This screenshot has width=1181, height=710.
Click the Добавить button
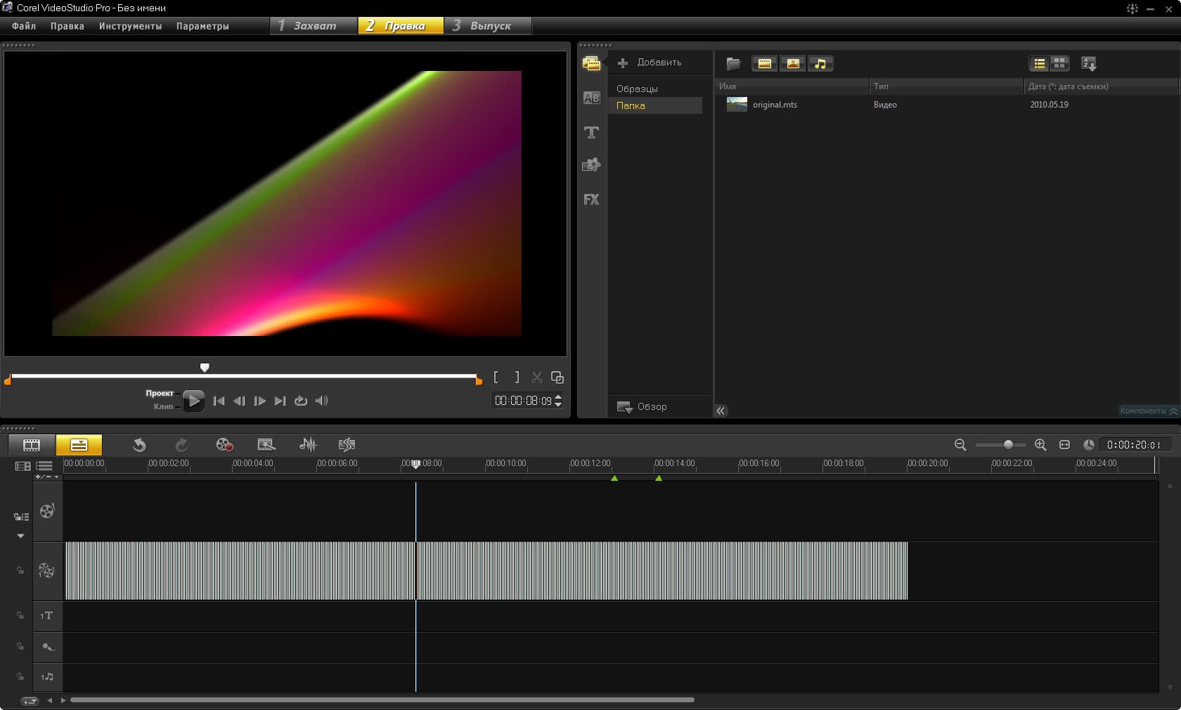coord(650,63)
